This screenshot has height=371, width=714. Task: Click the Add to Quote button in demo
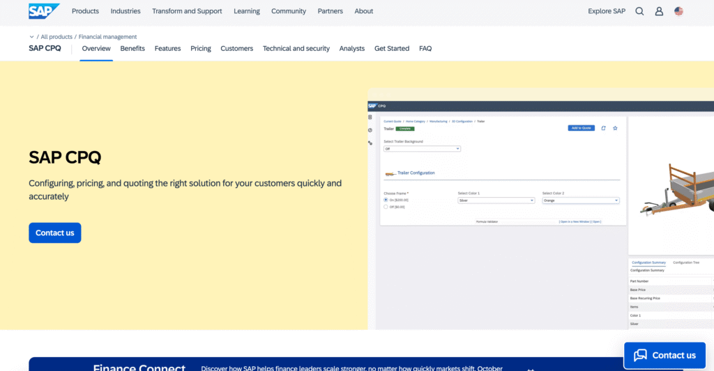(x=581, y=128)
